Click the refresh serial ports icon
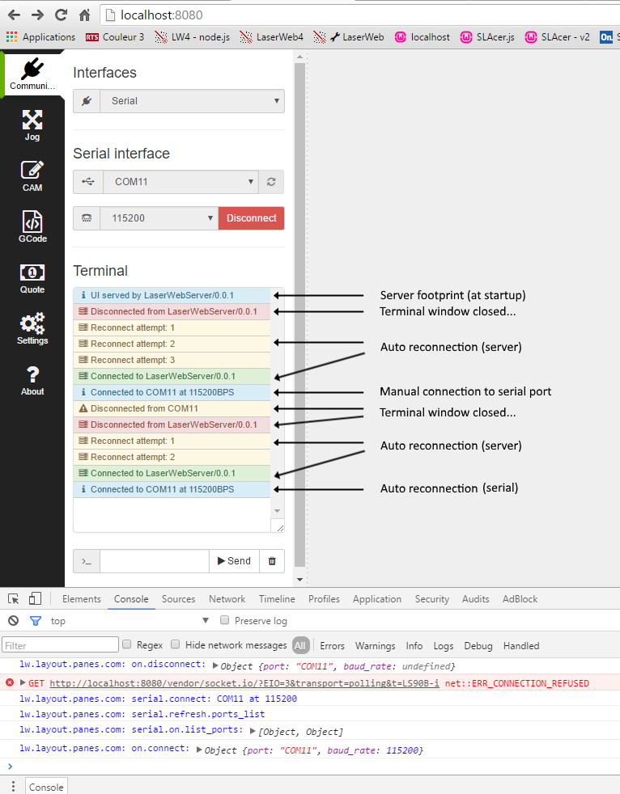This screenshot has height=794, width=620. click(271, 182)
